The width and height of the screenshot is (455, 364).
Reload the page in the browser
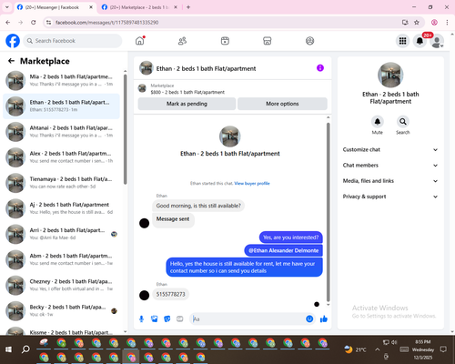click(x=34, y=22)
